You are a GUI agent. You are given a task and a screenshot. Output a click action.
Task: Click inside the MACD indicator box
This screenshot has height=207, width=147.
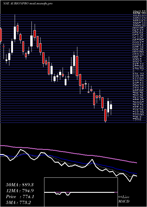click(81, 192)
